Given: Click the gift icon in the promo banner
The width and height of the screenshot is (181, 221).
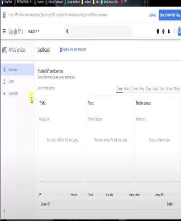Looking at the screenshot, I should point(5,15).
